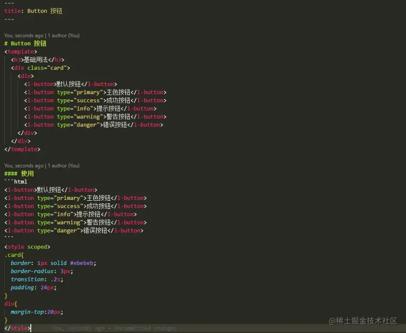
Task: Click indented type="primary" l-button line inside template
Action: tap(95, 92)
